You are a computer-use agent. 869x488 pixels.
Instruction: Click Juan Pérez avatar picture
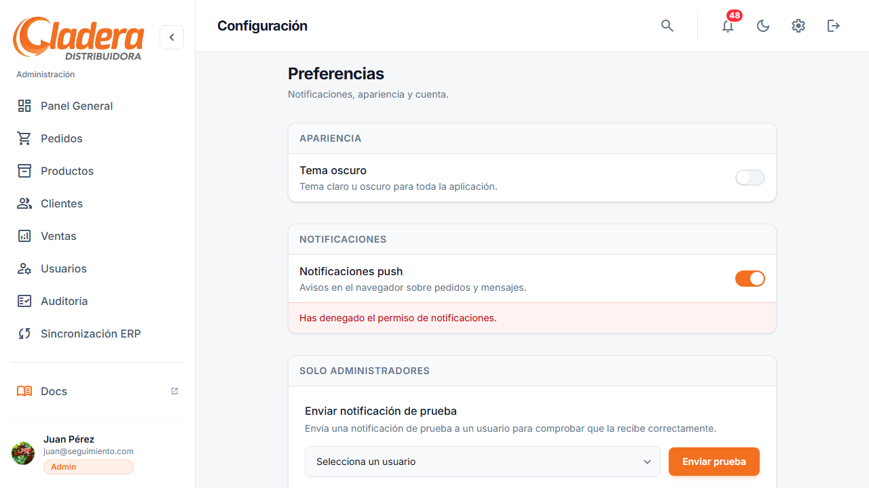(x=23, y=453)
